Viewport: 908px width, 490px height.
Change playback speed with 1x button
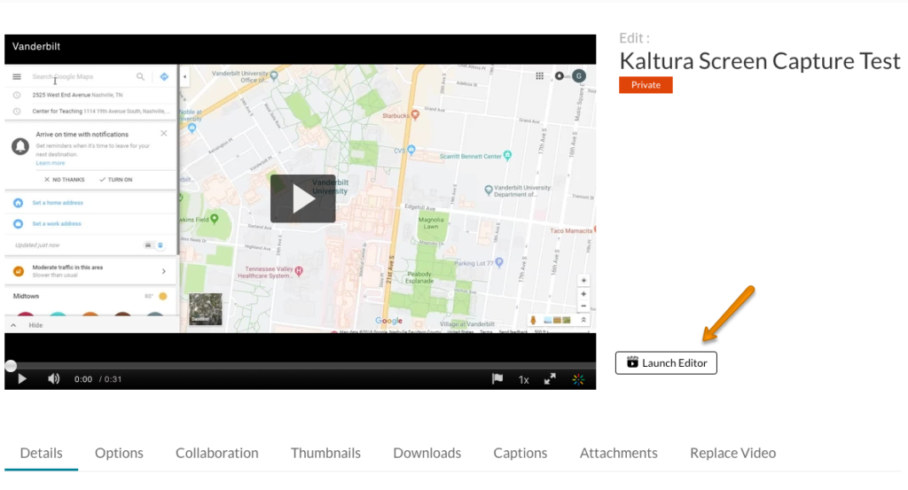pos(523,379)
